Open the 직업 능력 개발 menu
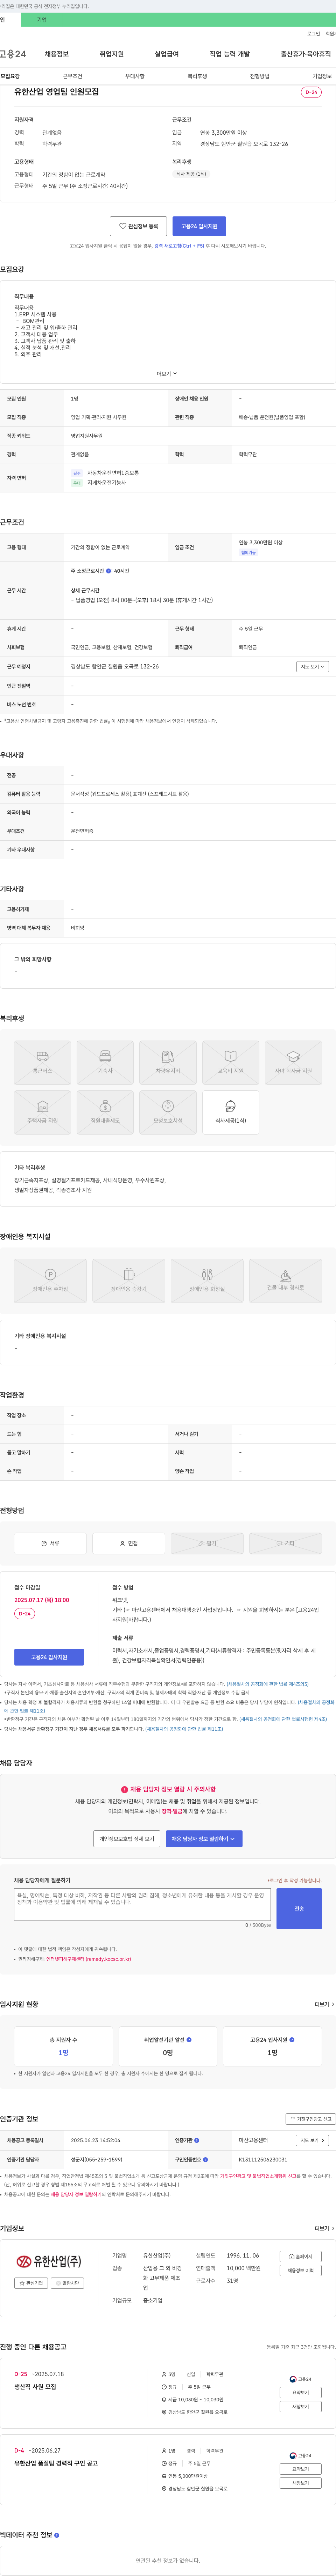This screenshot has width=336, height=2576. coord(229,54)
